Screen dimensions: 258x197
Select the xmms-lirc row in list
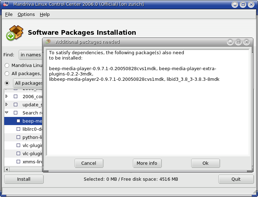[x=23, y=162]
